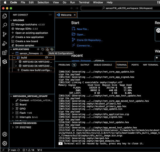Expand the GPIO item

point(13,109)
